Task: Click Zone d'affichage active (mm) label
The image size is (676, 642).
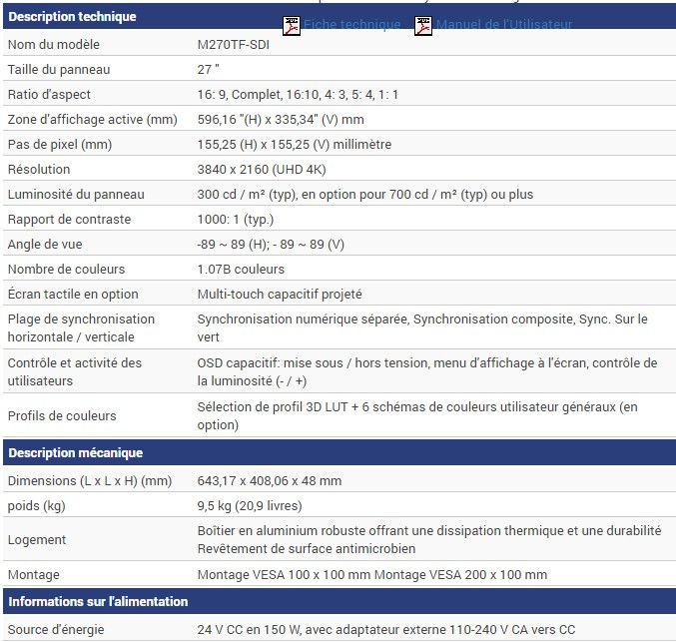Action: (x=92, y=120)
